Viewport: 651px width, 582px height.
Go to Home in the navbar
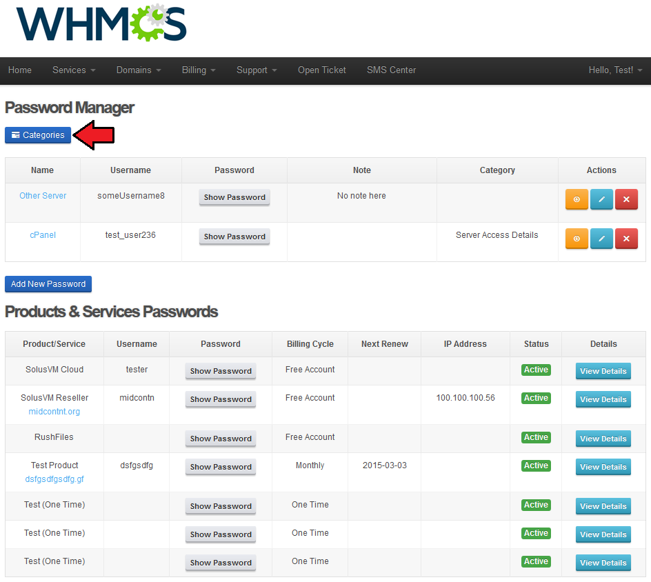(20, 70)
